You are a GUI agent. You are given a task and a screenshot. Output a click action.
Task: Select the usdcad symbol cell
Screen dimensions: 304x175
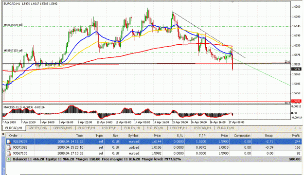134,147
